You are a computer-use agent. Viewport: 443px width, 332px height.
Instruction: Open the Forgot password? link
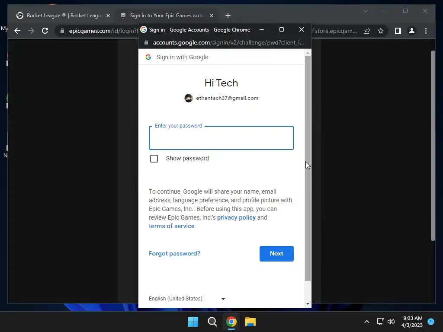click(x=174, y=253)
